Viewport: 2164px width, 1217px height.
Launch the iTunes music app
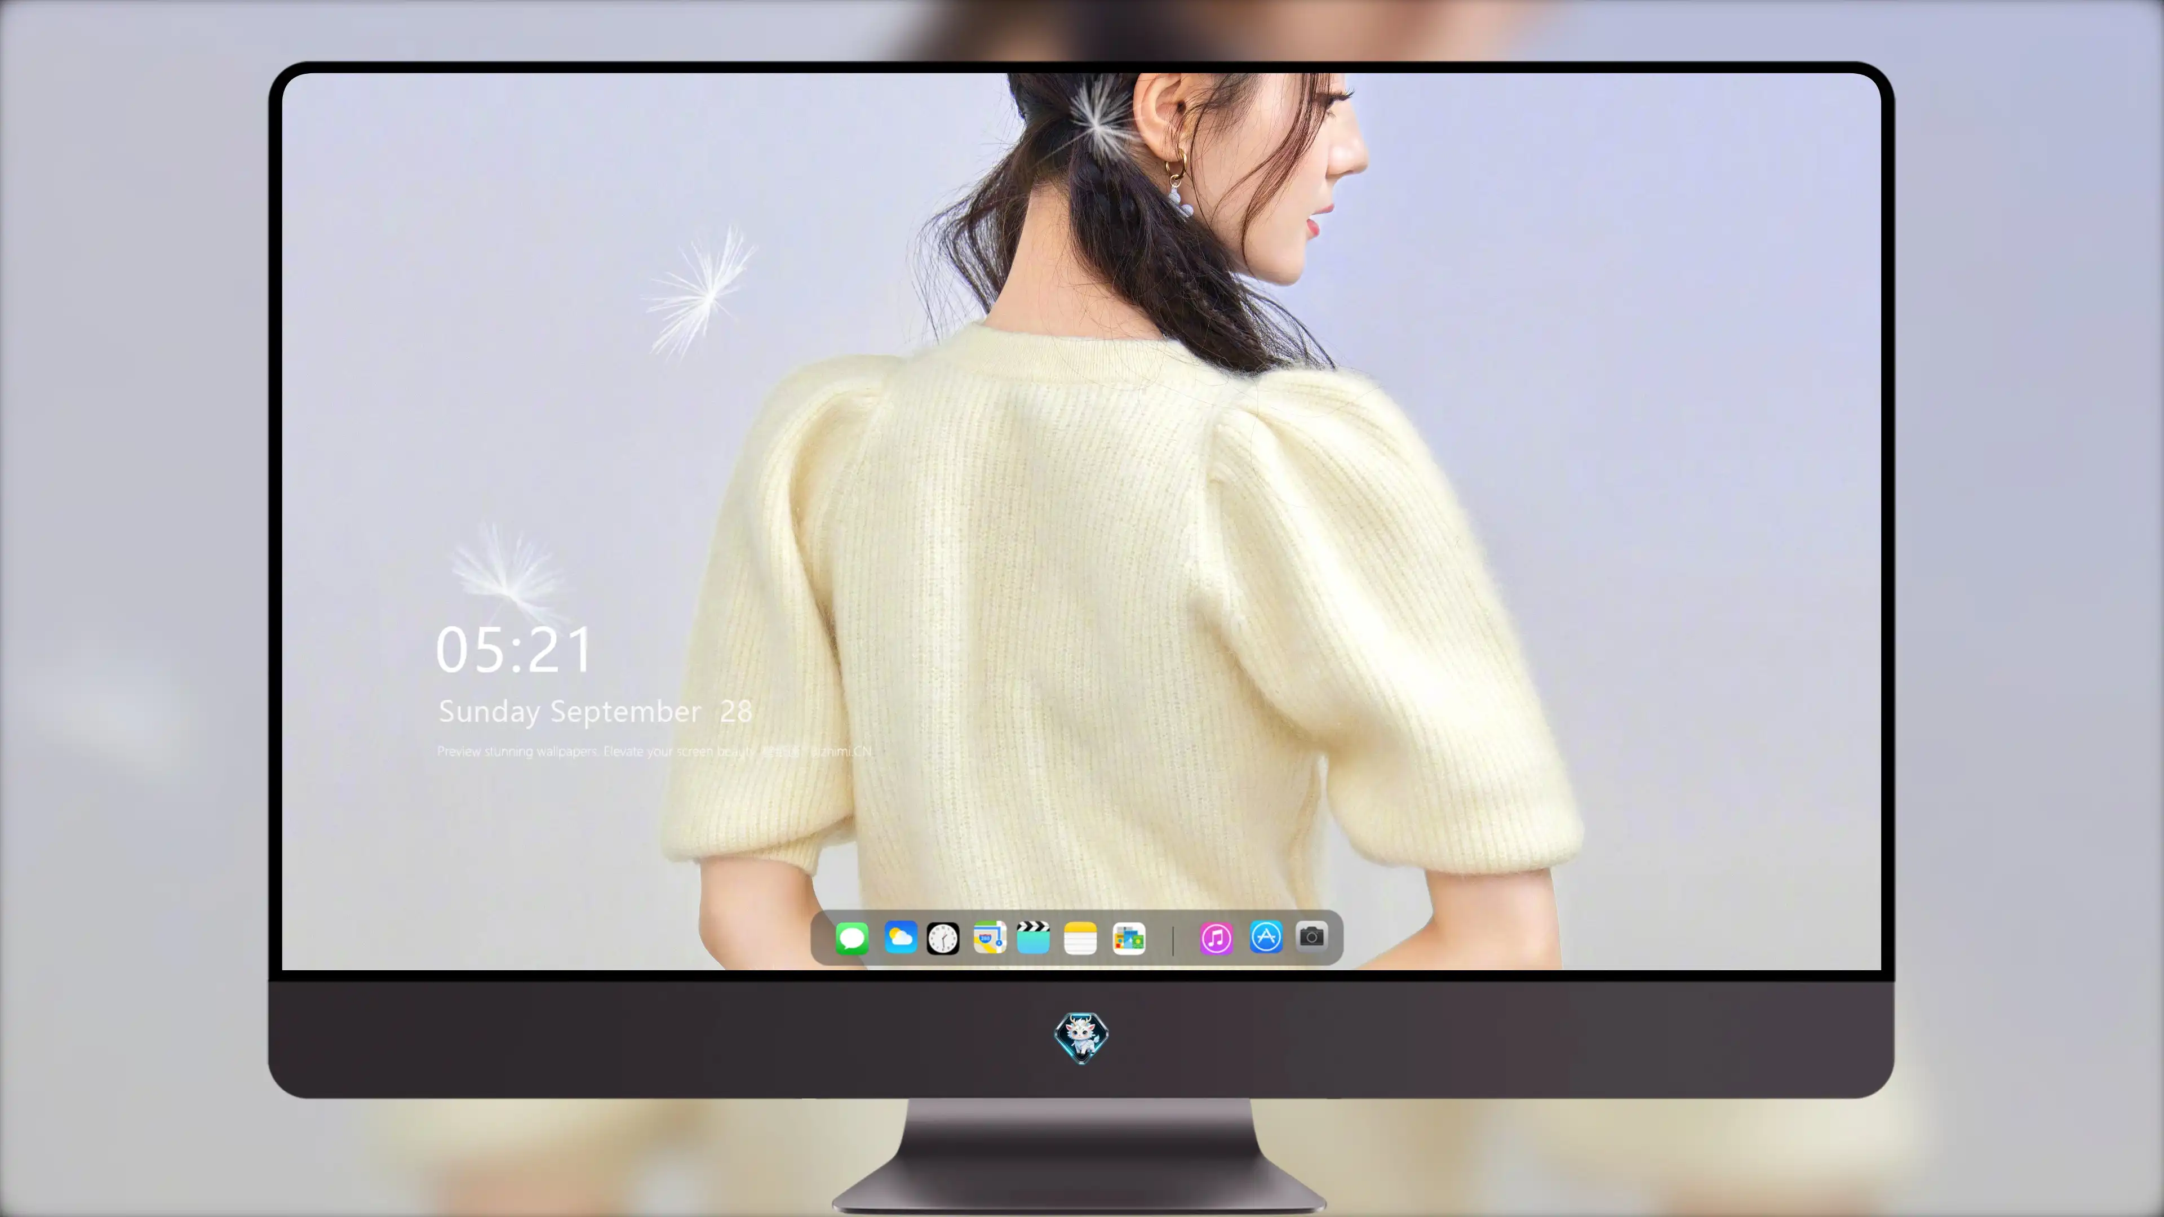(1217, 938)
